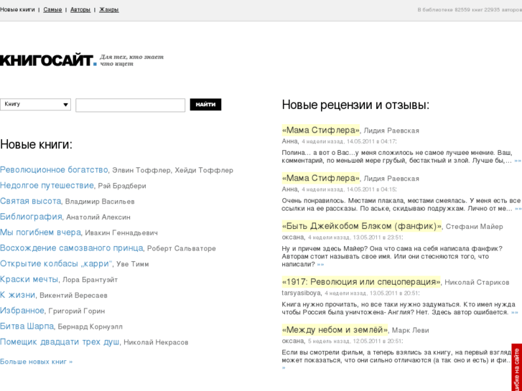
Task: Open book Помещик двадцати трех душ
Action: (60, 341)
